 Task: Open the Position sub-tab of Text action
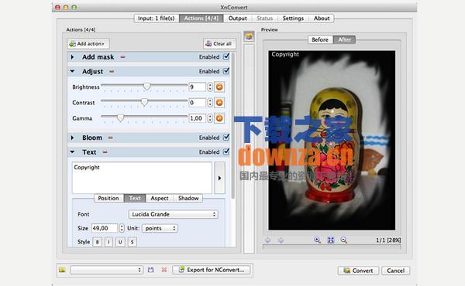[x=108, y=198]
